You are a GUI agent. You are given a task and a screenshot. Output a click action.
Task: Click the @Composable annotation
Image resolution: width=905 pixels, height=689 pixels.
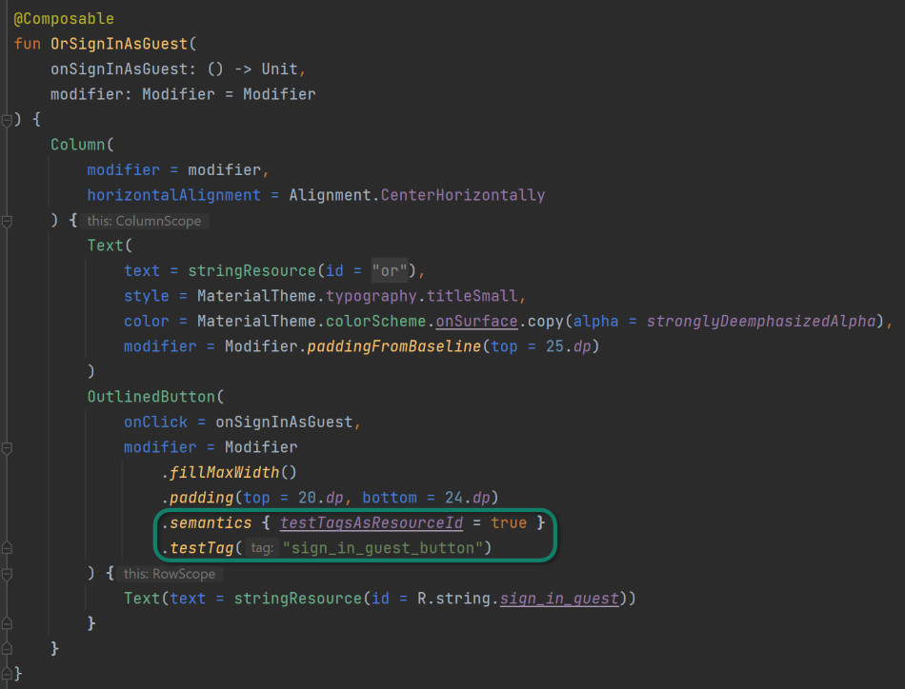pos(63,17)
